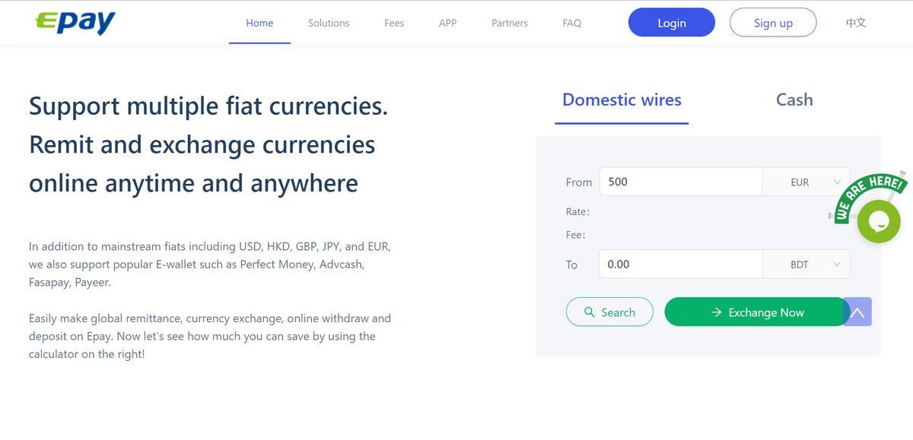
Task: Open the Partners navigation item
Action: click(x=508, y=23)
